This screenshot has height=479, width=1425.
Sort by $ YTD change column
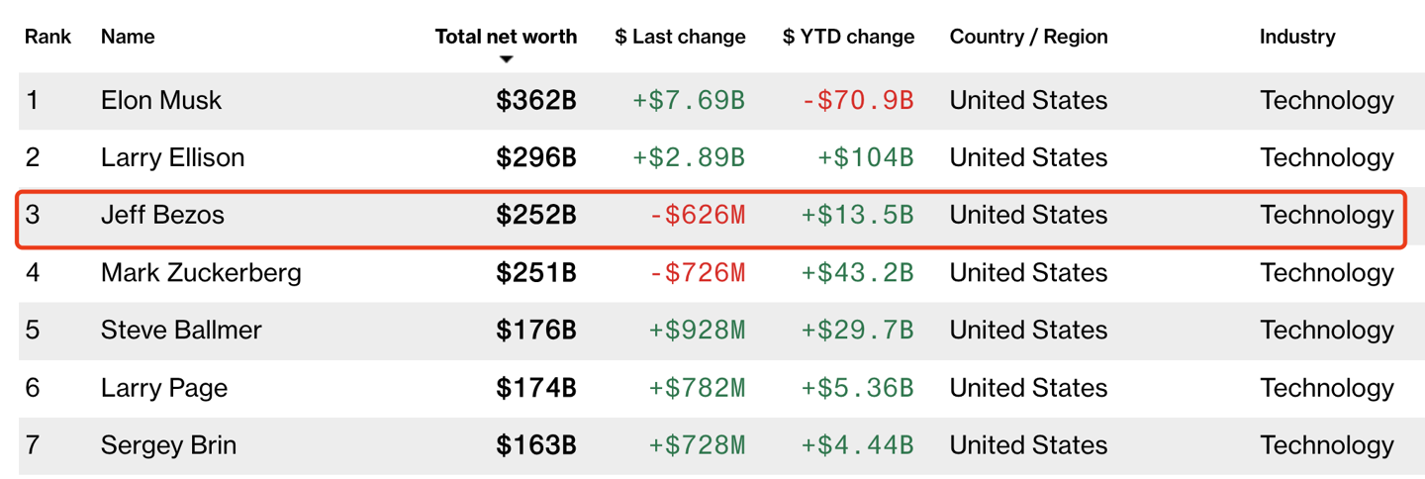click(848, 37)
